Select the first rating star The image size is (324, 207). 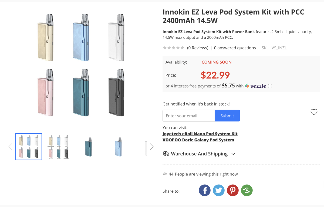[164, 47]
